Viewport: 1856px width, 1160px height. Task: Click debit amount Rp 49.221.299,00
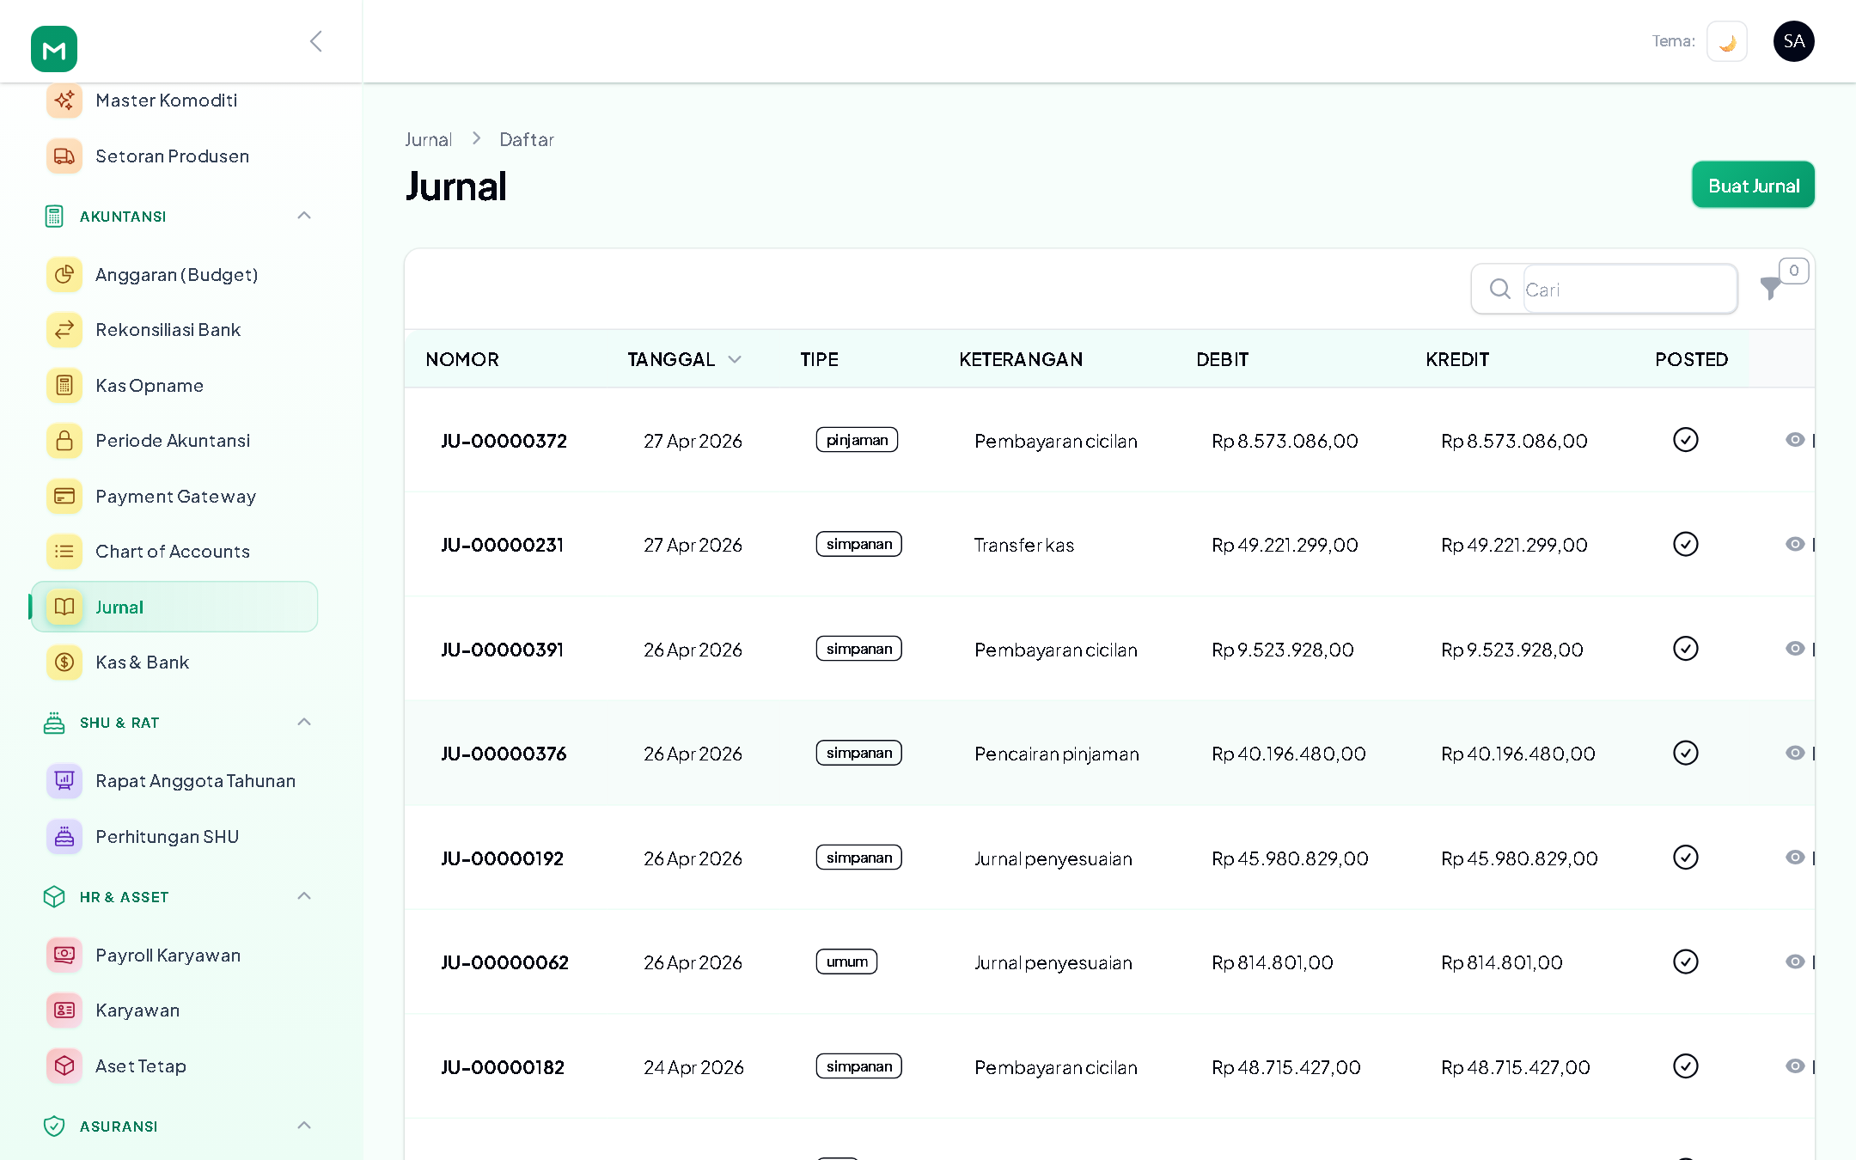[x=1285, y=545]
